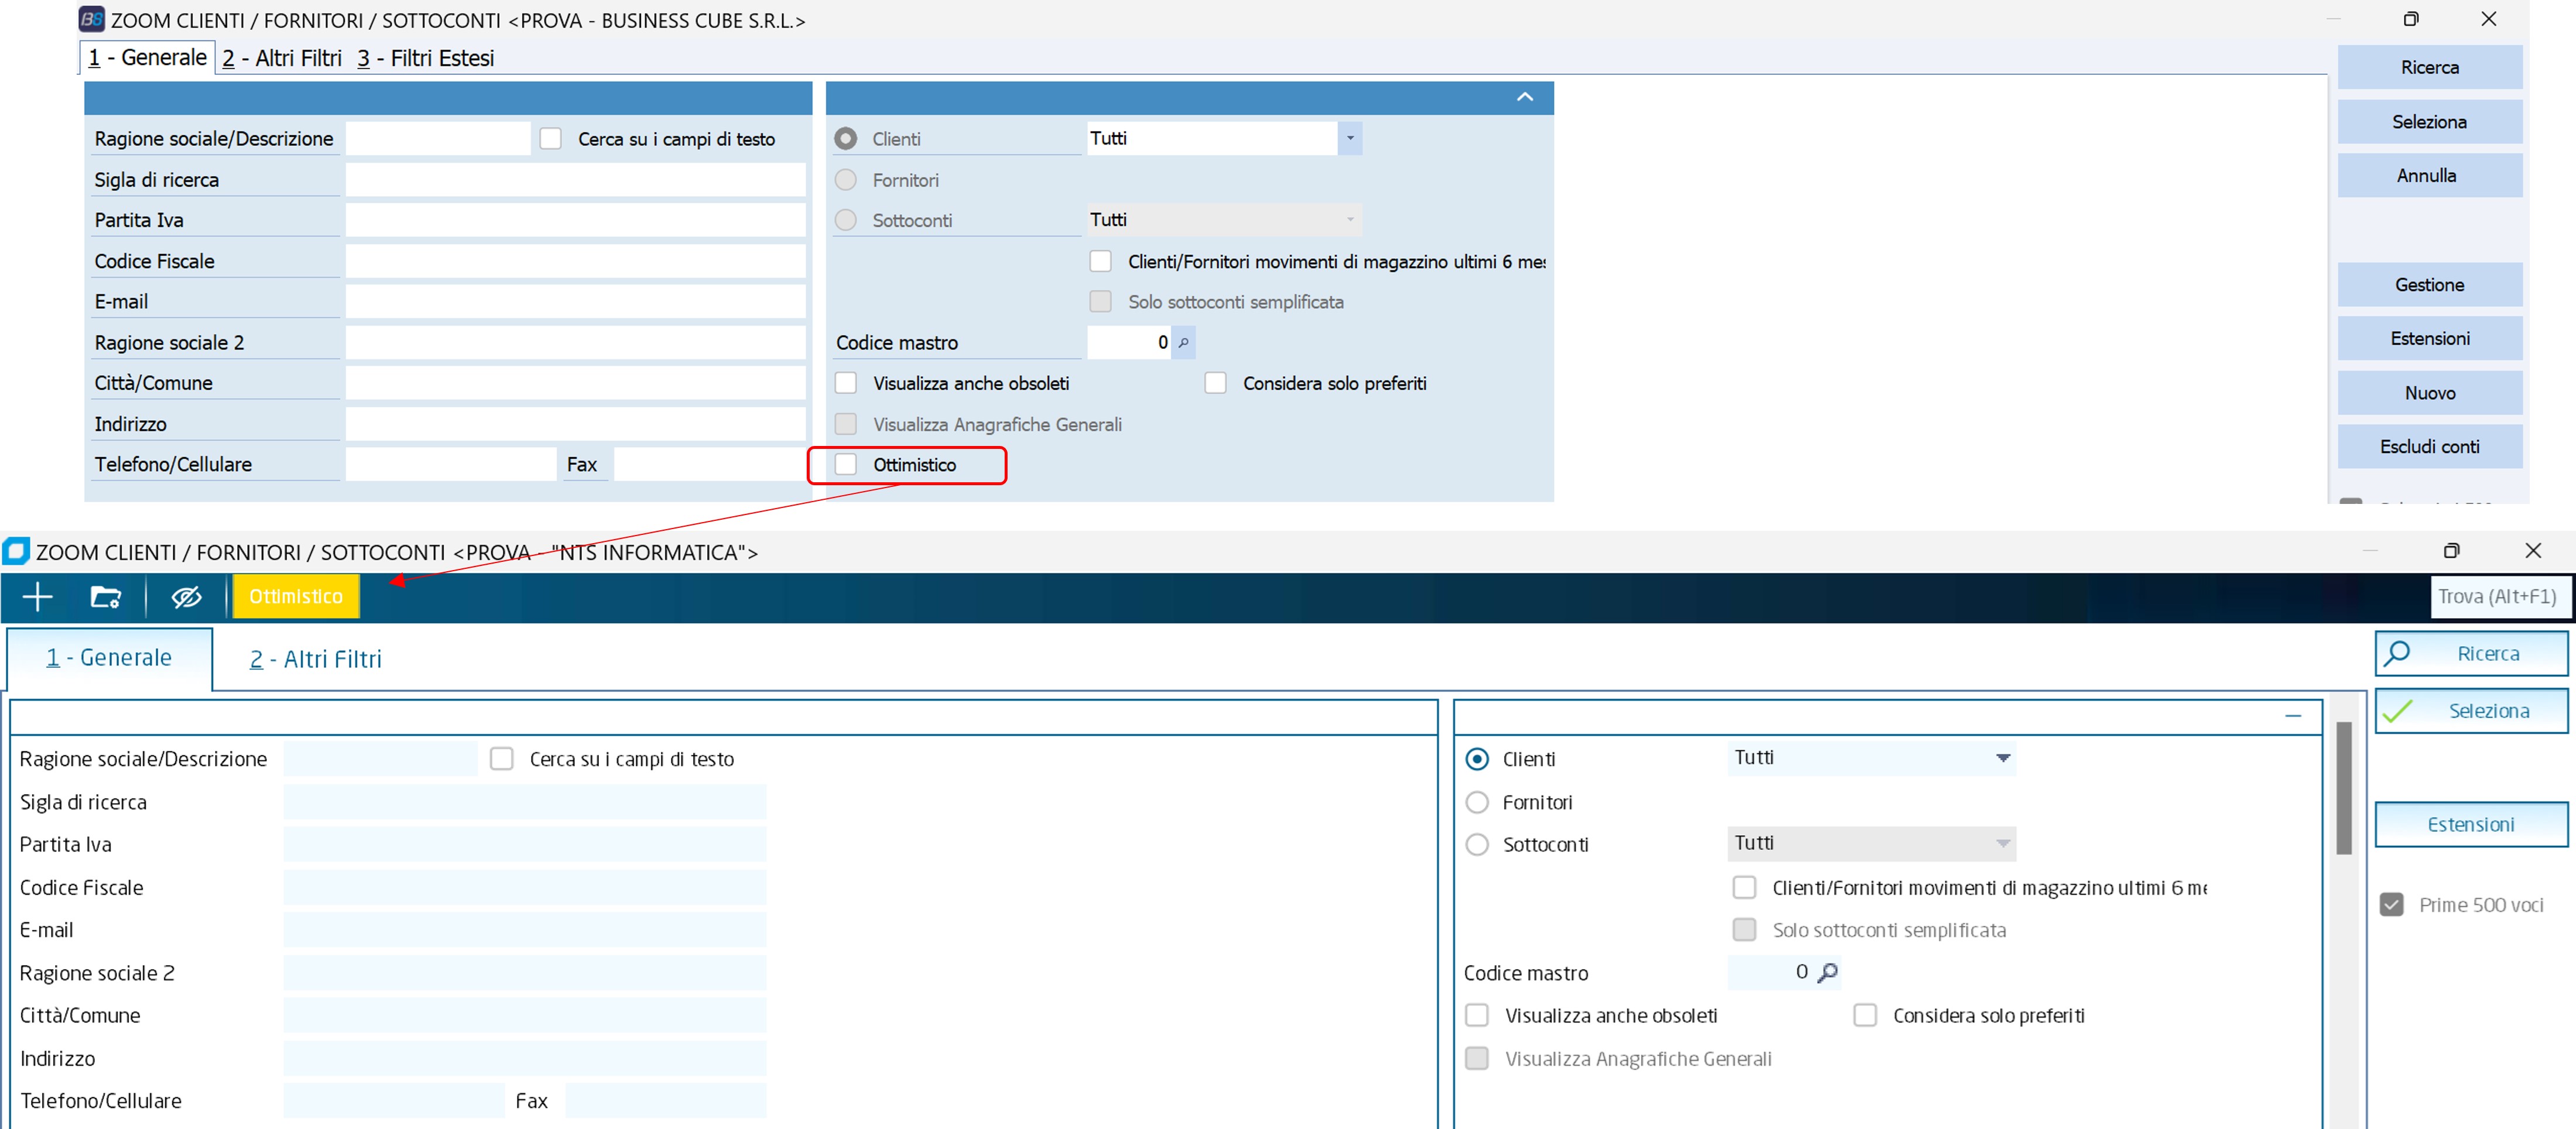
Task: Tick upper 'Considera solo preferiti' checkbox
Action: (x=1215, y=384)
